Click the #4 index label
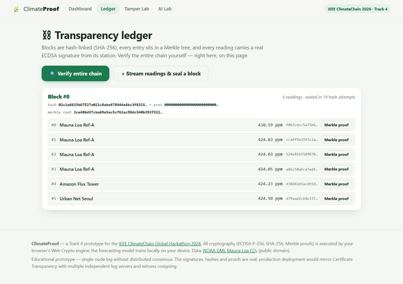 tap(53, 184)
